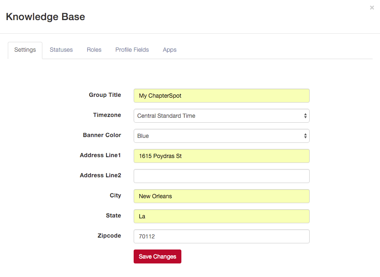Open the Apps tab

point(169,50)
